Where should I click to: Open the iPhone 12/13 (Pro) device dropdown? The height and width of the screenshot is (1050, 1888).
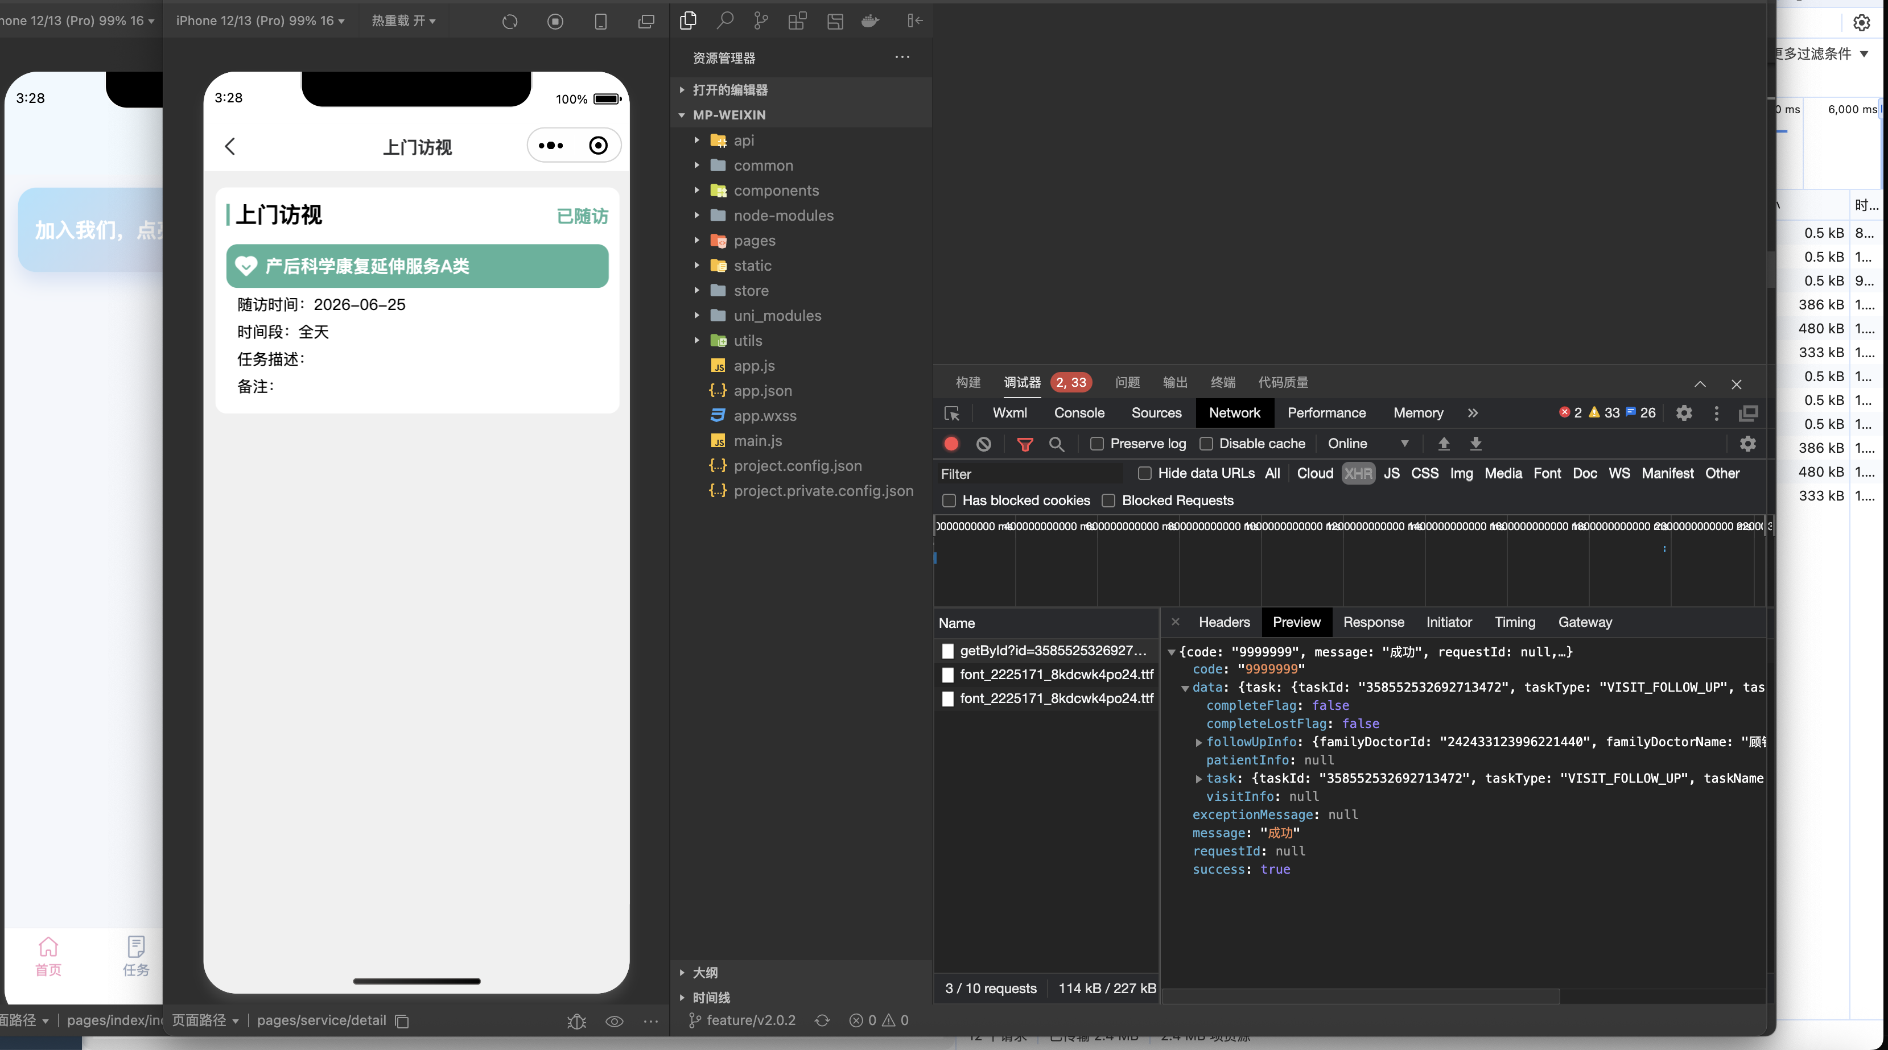coord(259,20)
